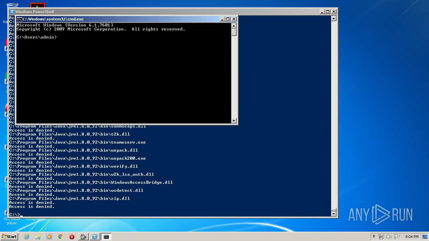Open cmd.exe window system menu icon
429x241 pixels.
(19, 19)
